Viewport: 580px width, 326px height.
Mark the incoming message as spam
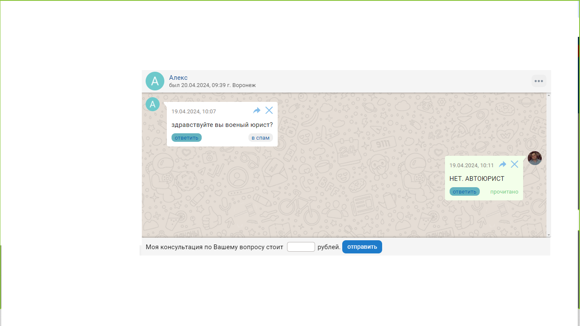pyautogui.click(x=260, y=138)
